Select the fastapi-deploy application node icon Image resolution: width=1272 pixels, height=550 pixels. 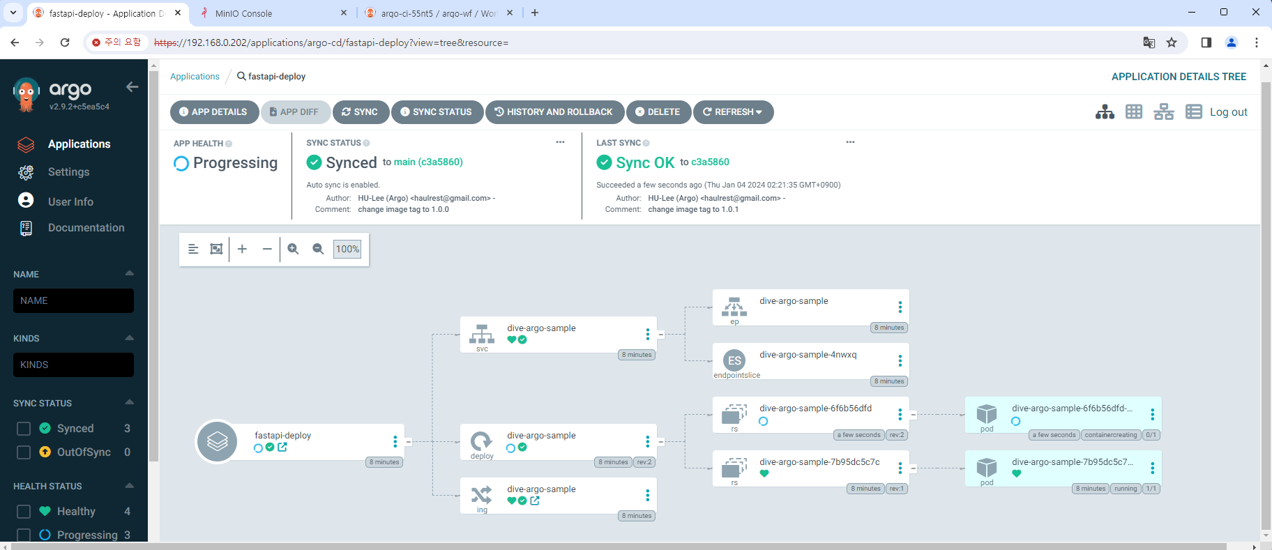point(218,441)
